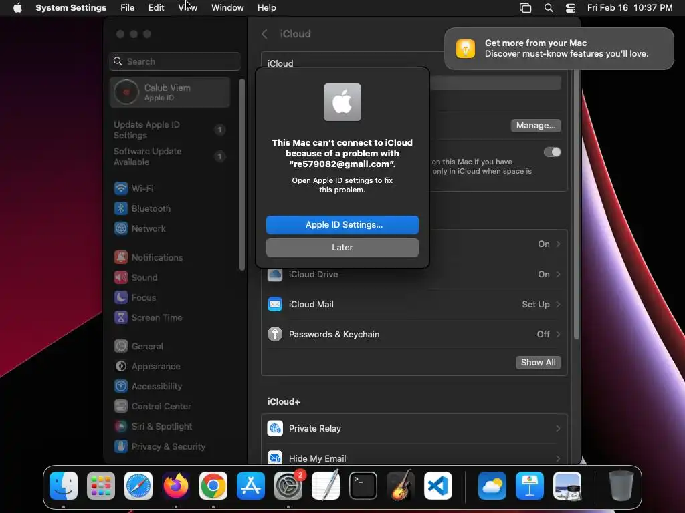Launch Safari from the Dock

click(x=138, y=486)
